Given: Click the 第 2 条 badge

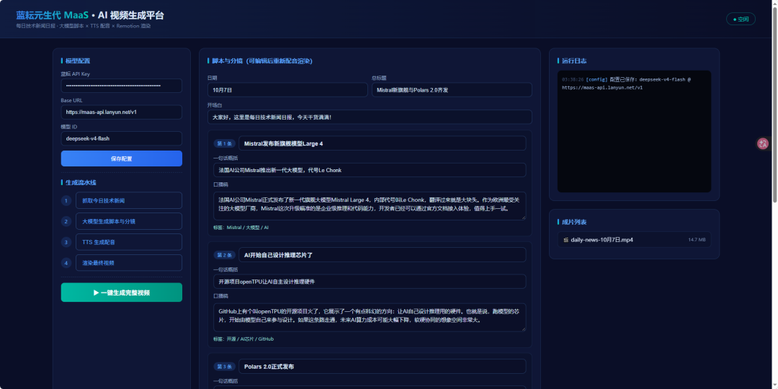Looking at the screenshot, I should pyautogui.click(x=224, y=255).
